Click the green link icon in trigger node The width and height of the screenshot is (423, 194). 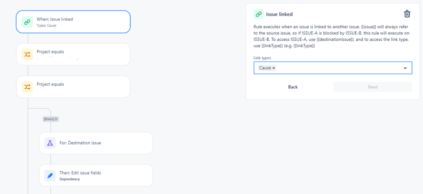(27, 22)
